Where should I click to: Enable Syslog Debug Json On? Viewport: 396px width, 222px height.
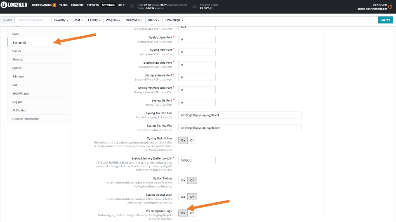(183, 197)
